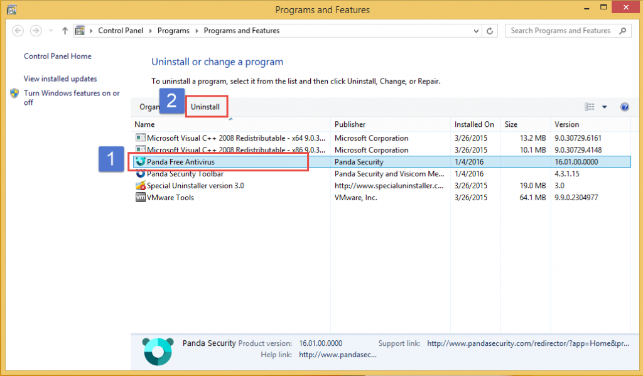This screenshot has height=376, width=643.
Task: Select Microsoft Visual C++ 2008 x86 entry
Action: [381, 150]
